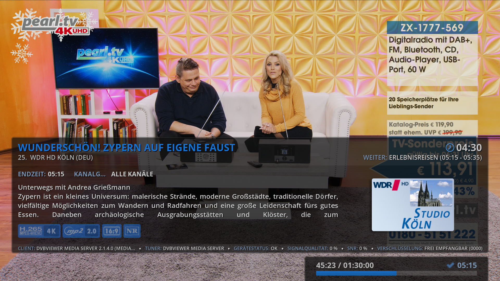Click Weiter: Erlebnisreisen next programme entry
The height and width of the screenshot is (281, 500).
422,157
